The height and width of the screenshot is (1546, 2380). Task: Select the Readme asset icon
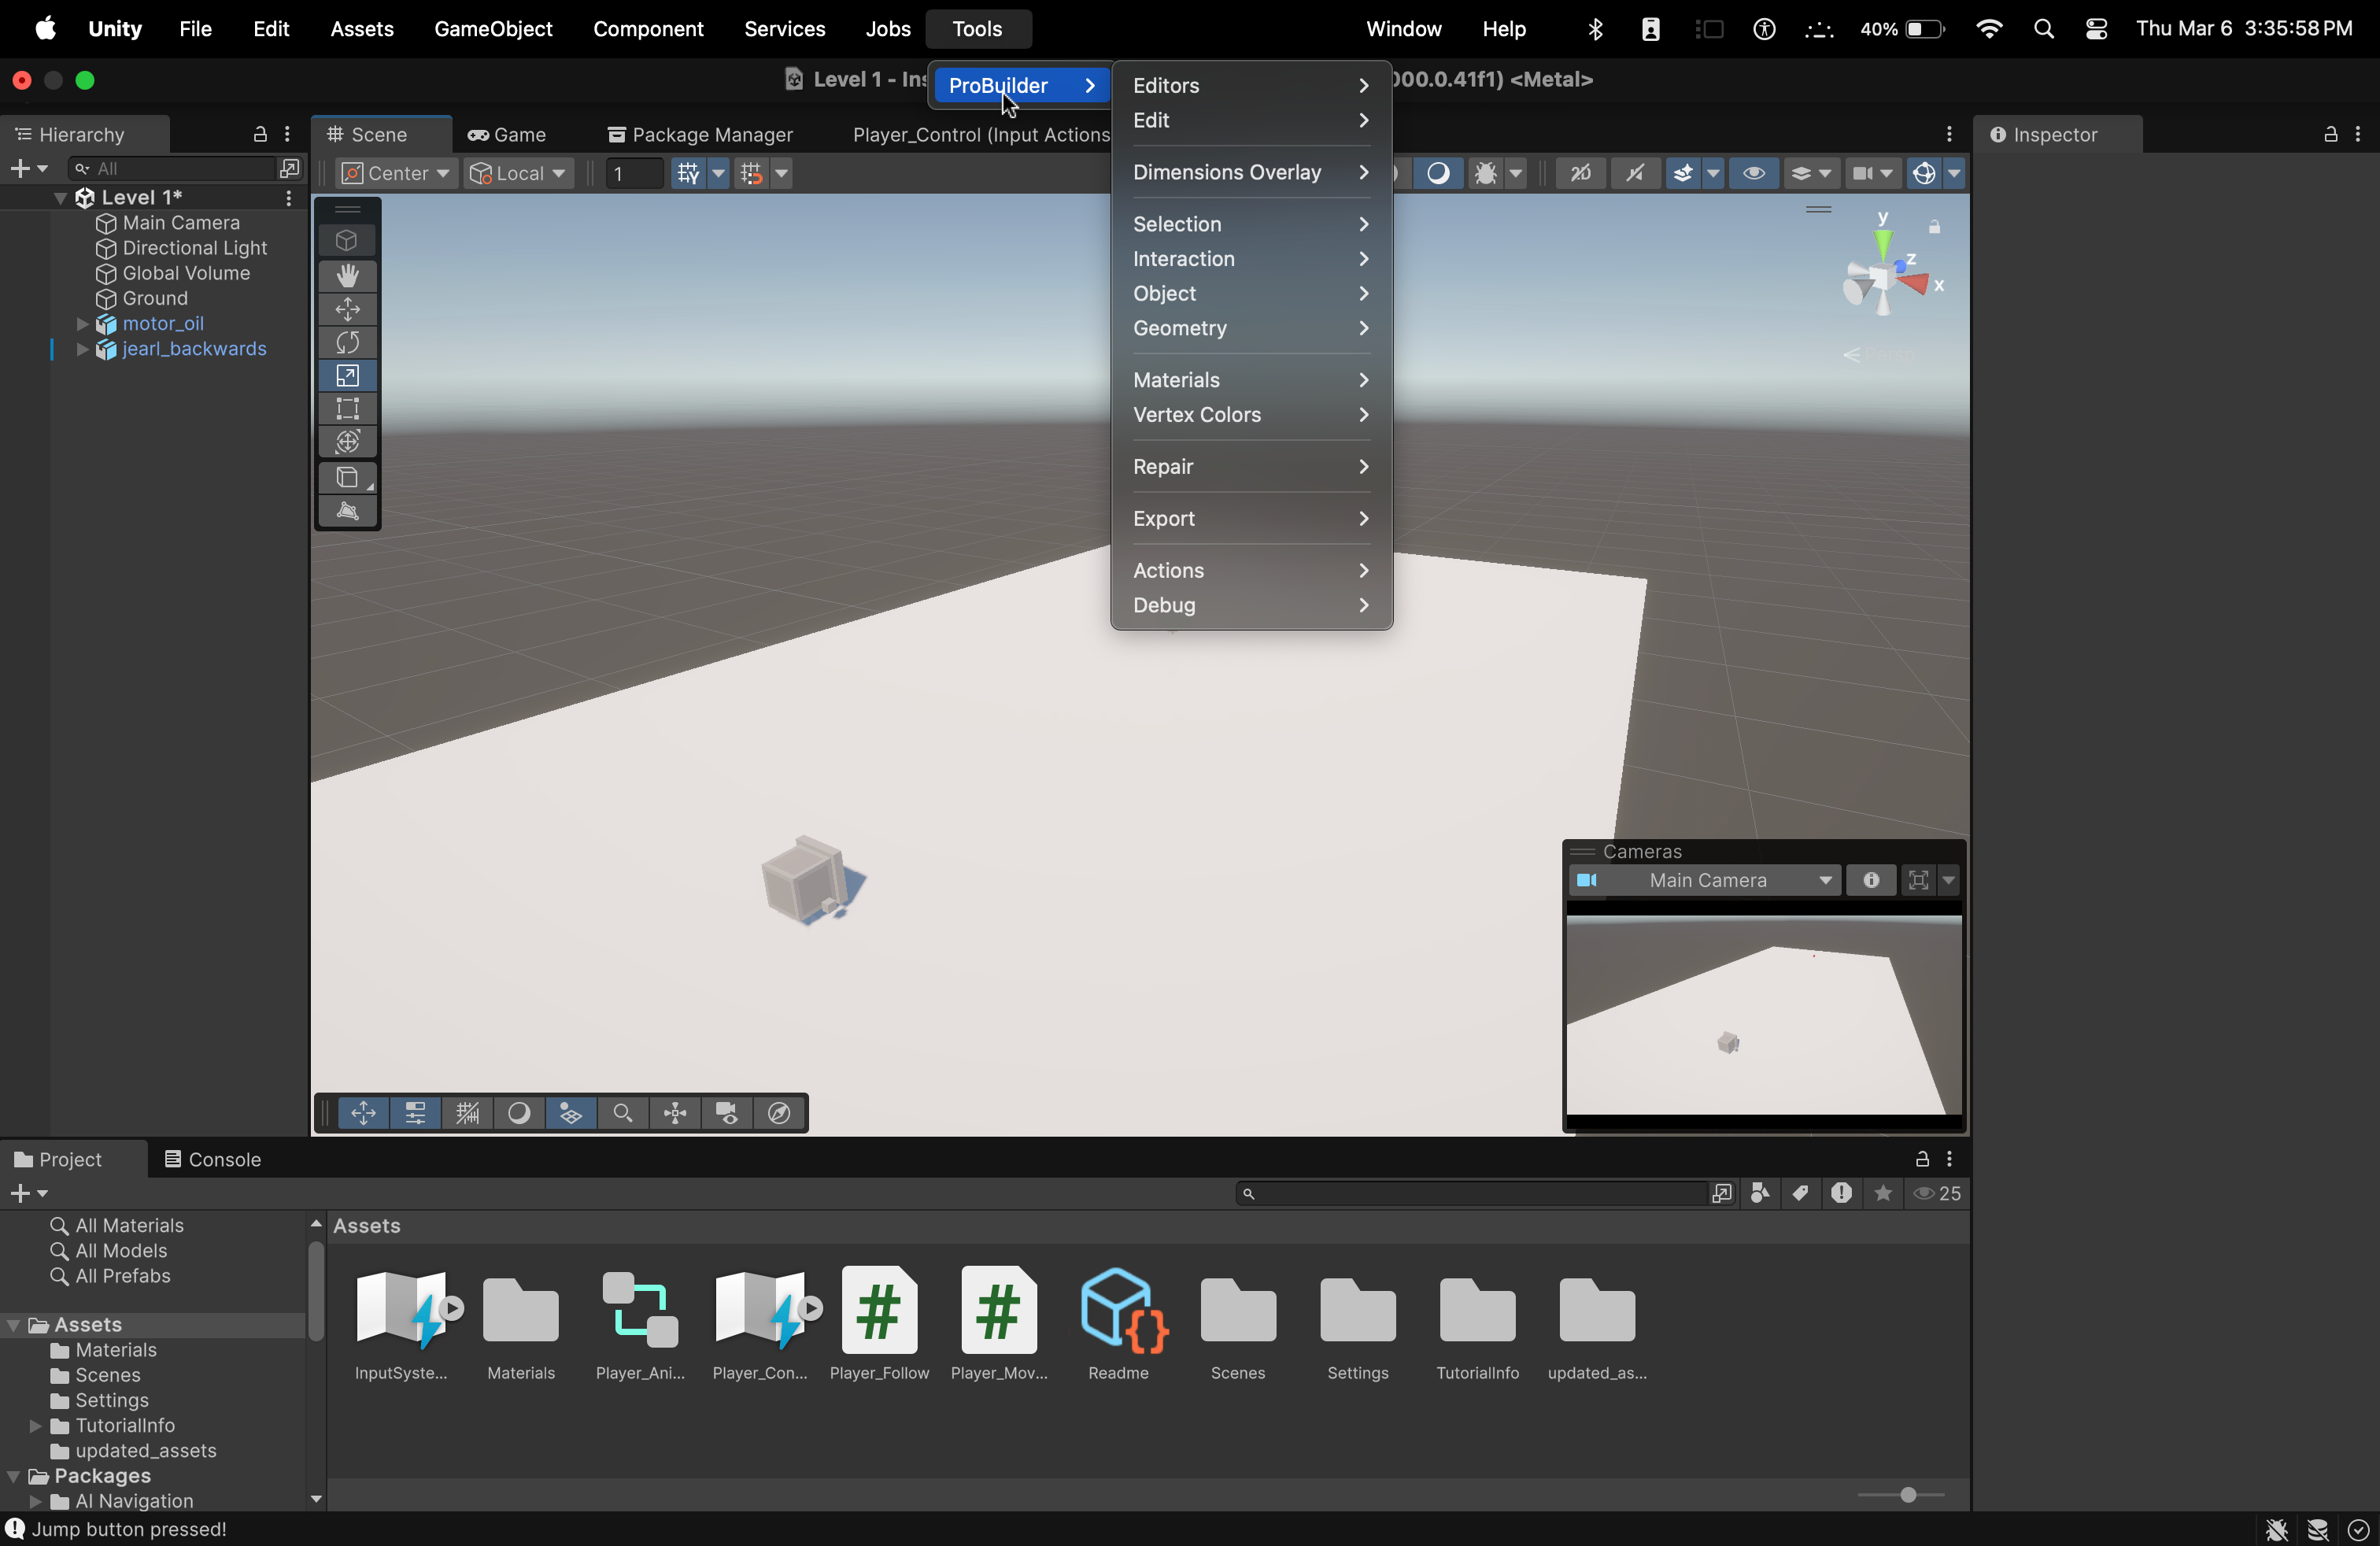coord(1118,1323)
